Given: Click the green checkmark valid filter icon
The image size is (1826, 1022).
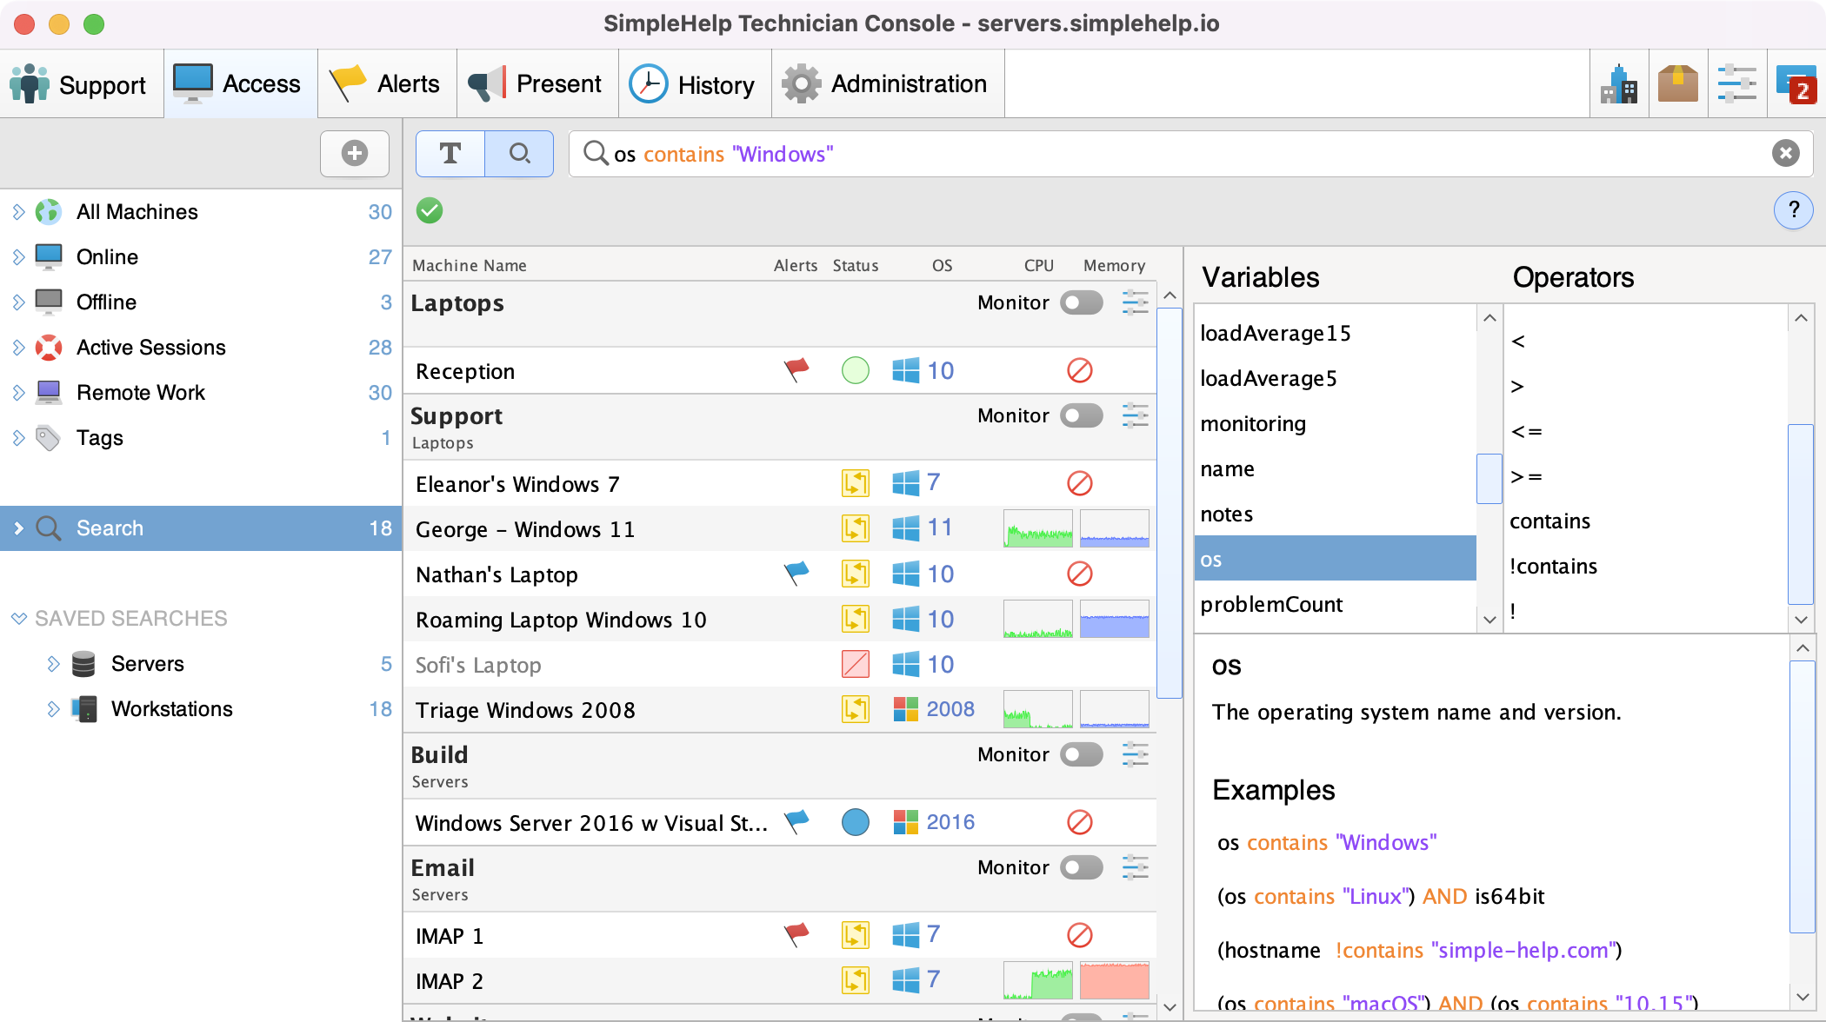Looking at the screenshot, I should 430,210.
